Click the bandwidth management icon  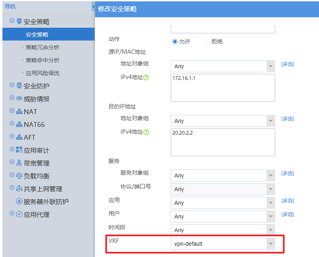pyautogui.click(x=19, y=163)
